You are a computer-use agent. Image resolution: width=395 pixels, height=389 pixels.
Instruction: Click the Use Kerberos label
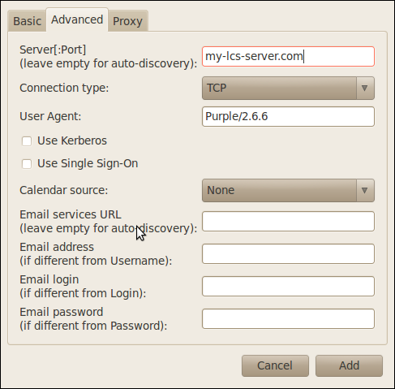[72, 140]
